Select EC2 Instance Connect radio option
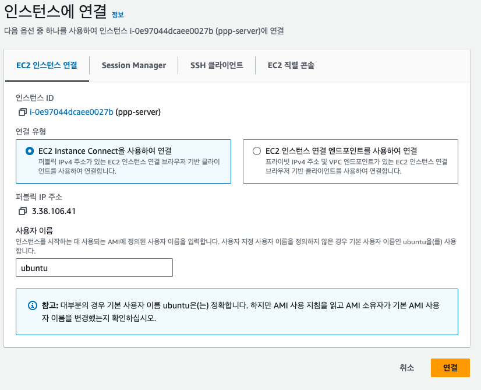This screenshot has width=481, height=390. click(30, 151)
